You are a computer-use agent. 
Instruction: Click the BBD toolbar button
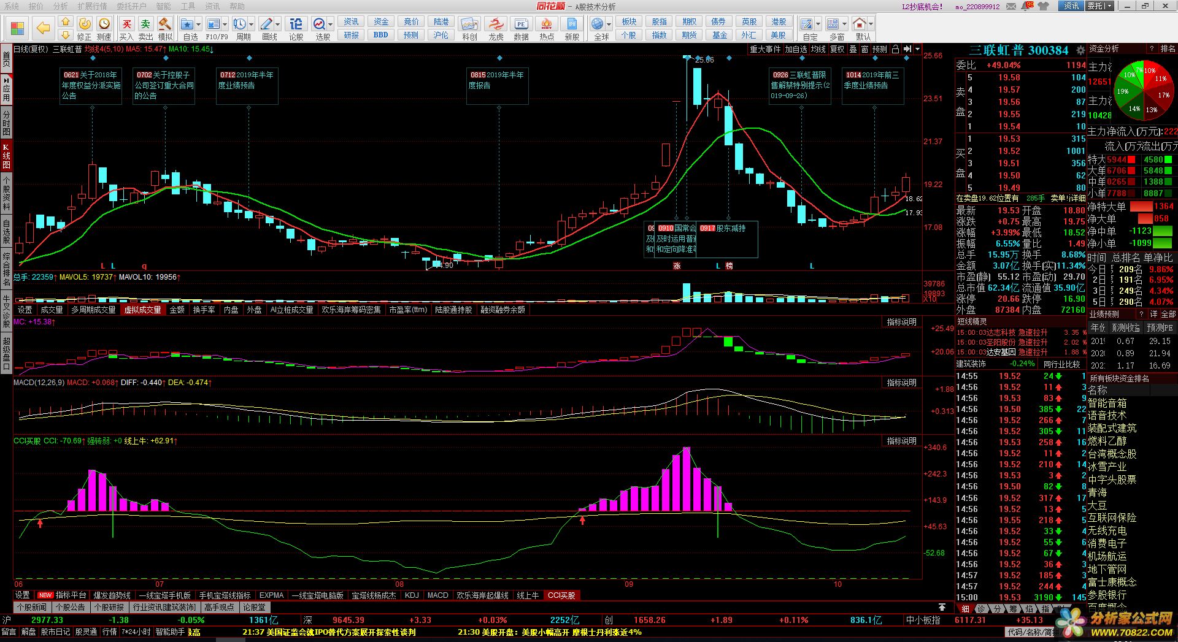[380, 35]
